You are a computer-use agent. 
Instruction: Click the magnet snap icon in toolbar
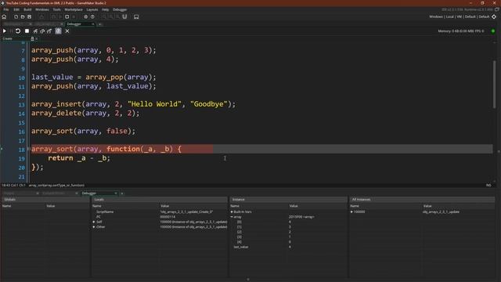coord(124,16)
